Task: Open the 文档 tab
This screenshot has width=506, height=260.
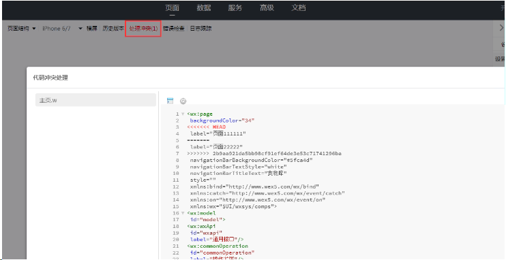Action: [299, 8]
